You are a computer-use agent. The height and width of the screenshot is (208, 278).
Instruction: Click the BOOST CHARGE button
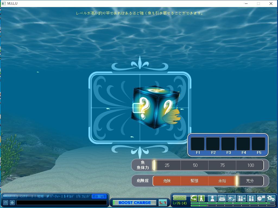click(x=134, y=203)
